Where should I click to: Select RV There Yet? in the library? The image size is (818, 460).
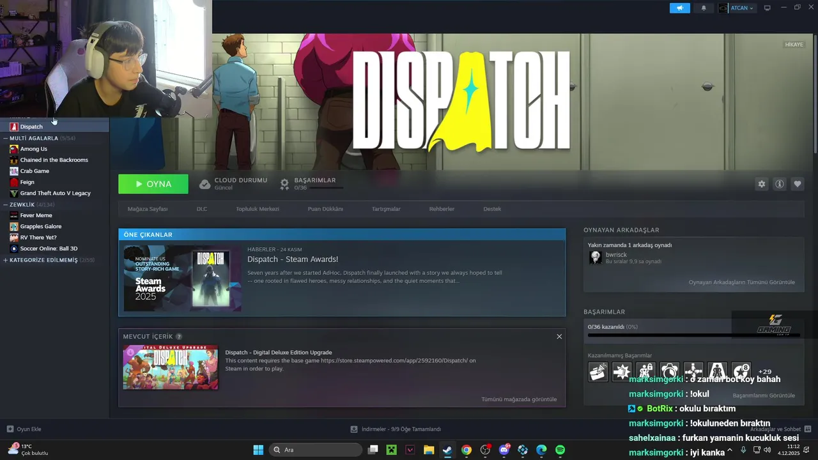tap(54, 238)
